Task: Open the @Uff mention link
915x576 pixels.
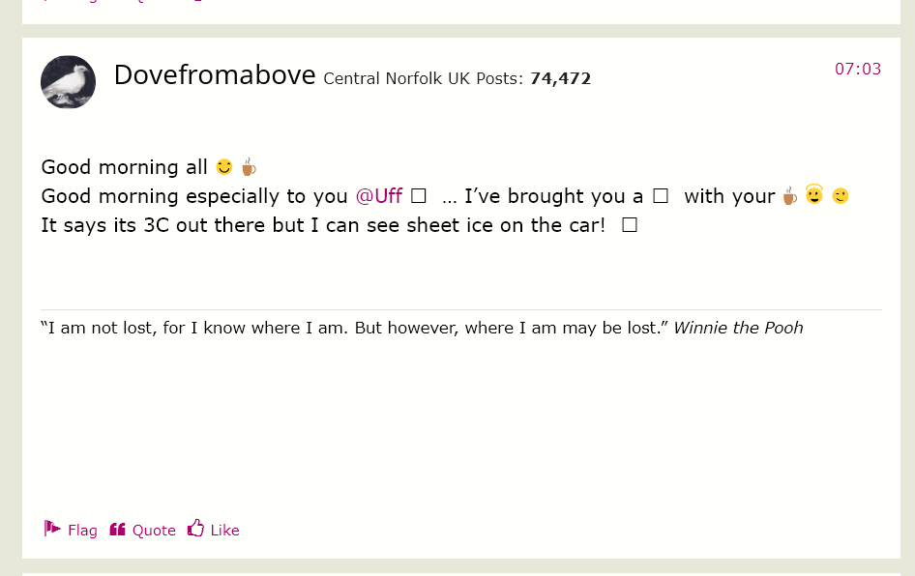Action: coord(379,196)
